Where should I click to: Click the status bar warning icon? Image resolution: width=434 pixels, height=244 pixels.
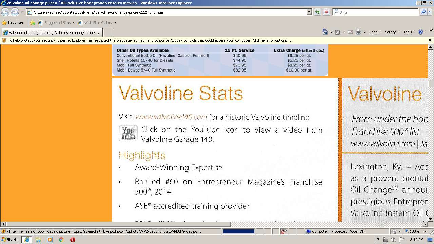(x=3, y=231)
